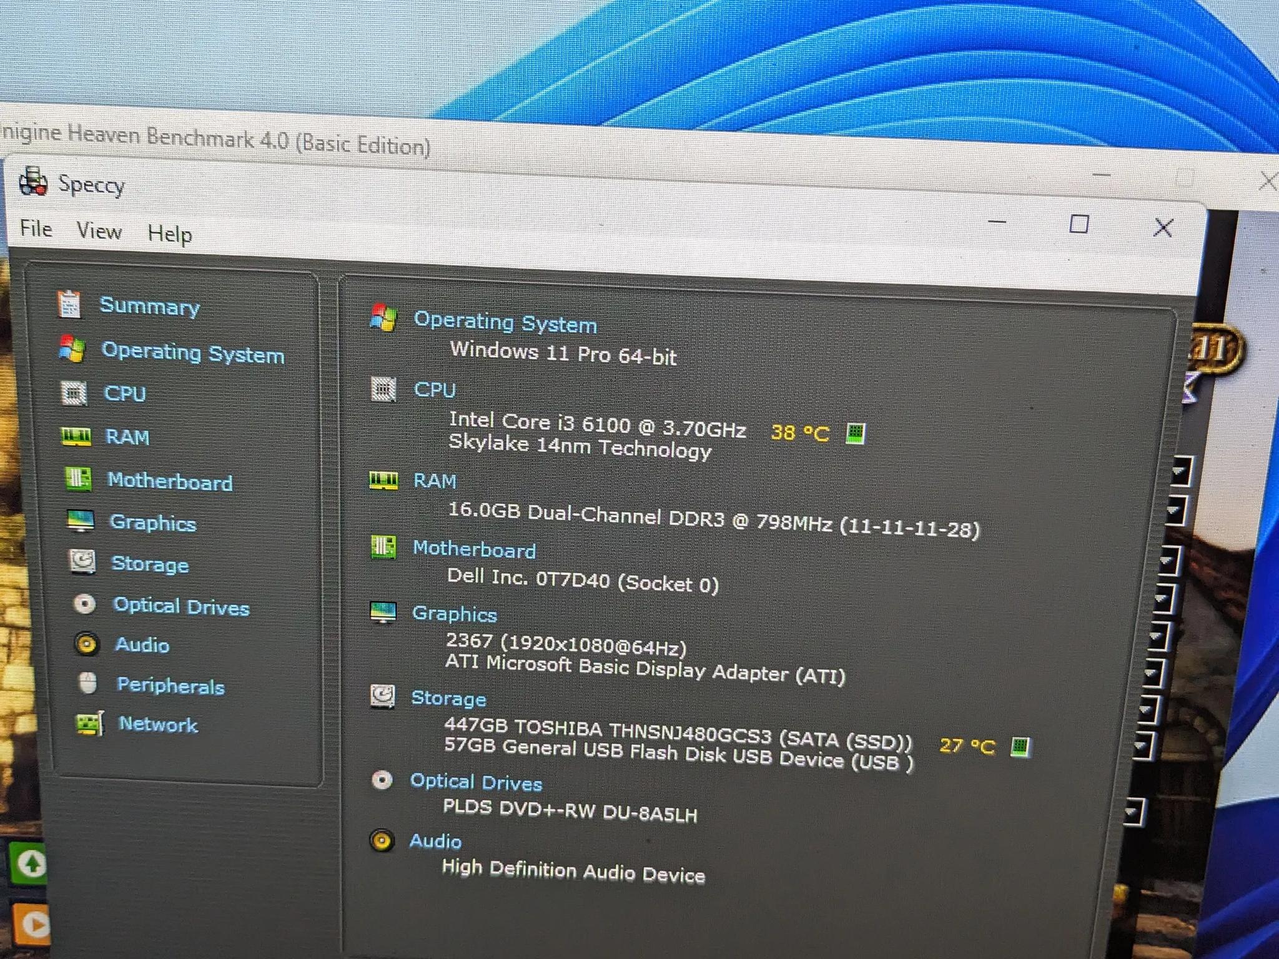Select Optical Drives in the sidebar
Screen dimensions: 1279x959
click(x=181, y=606)
